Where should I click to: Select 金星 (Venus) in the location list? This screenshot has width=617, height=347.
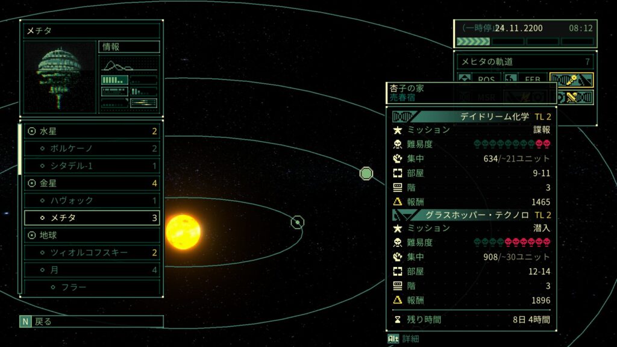(x=92, y=183)
